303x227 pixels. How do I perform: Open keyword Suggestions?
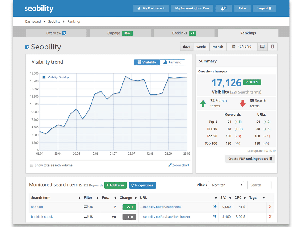(142, 185)
